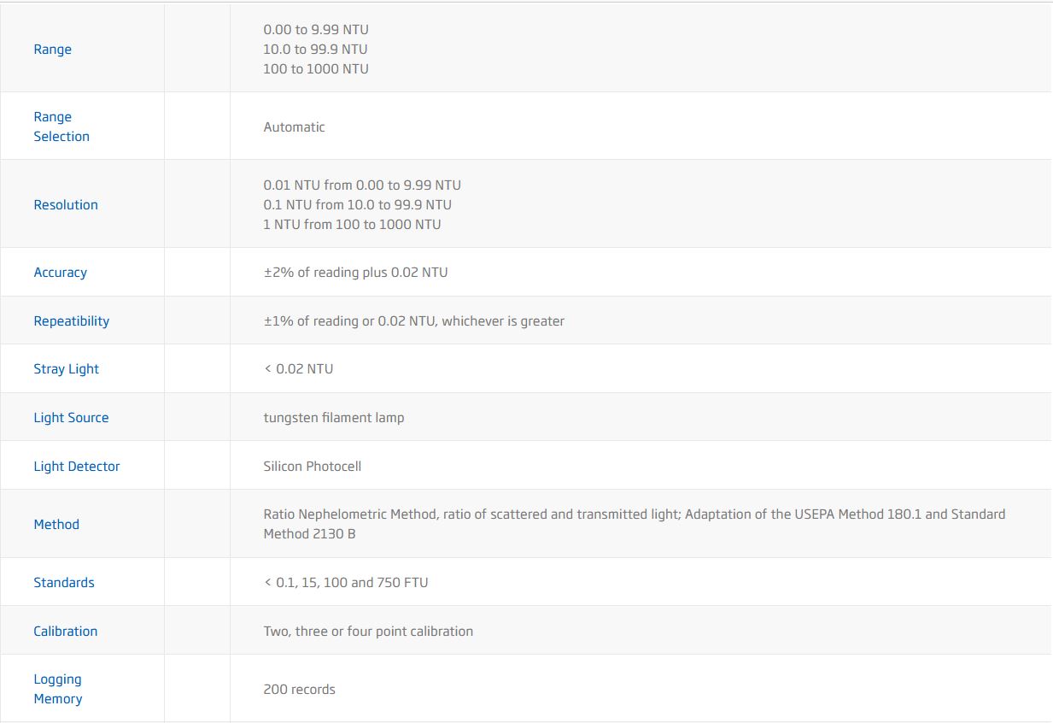Click the 'tungsten filament lamp' value
1053x723 pixels.
tap(334, 418)
